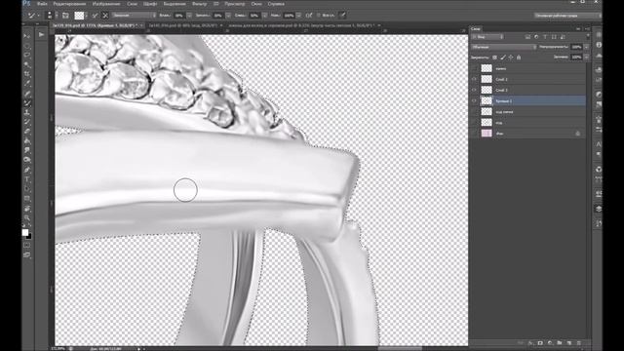Open the Mix value dropdown arrow
The height and width of the screenshot is (351, 624).
tap(265, 16)
